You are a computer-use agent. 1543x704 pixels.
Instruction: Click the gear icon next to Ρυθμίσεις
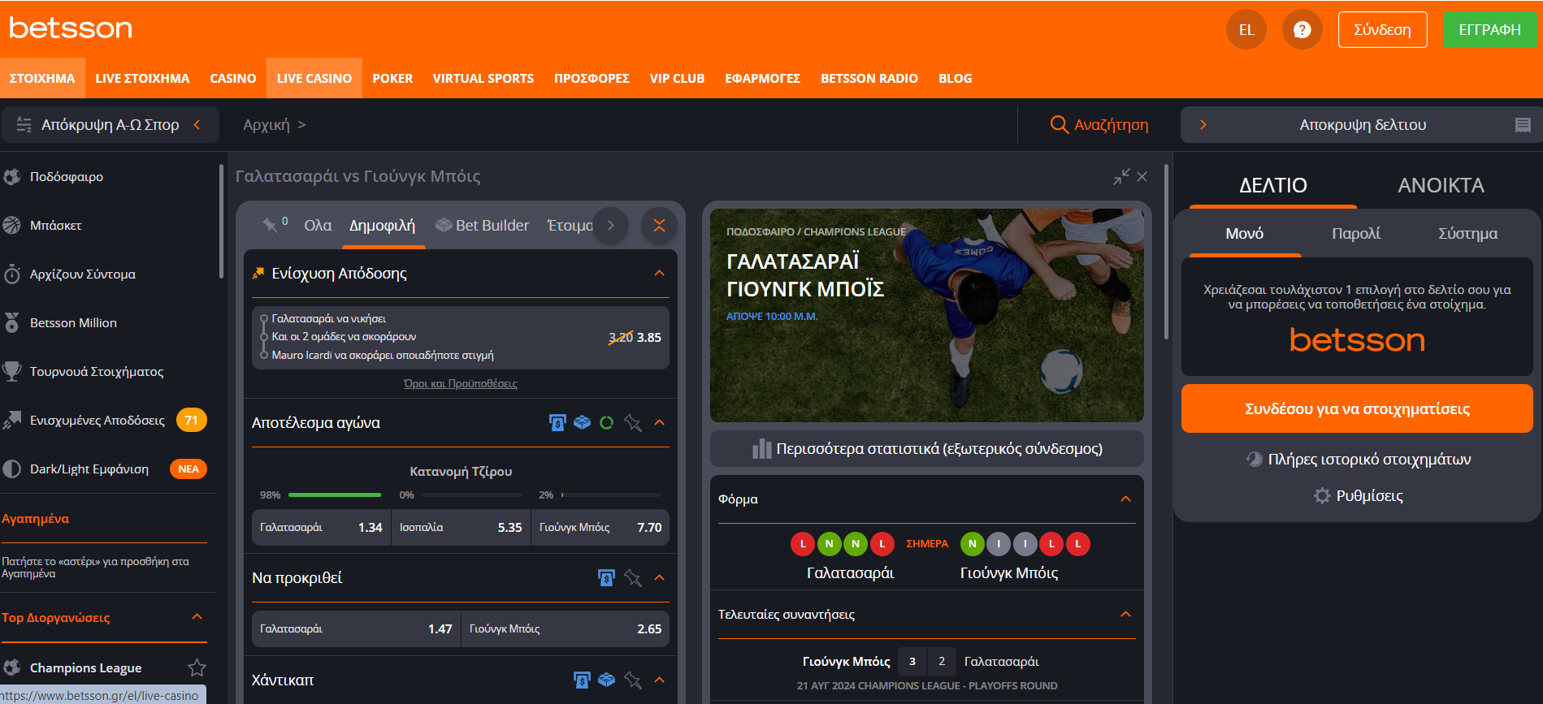tap(1322, 495)
